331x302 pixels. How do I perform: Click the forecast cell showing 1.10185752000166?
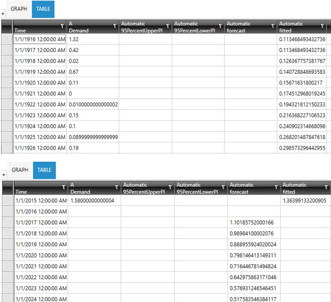[x=253, y=222]
